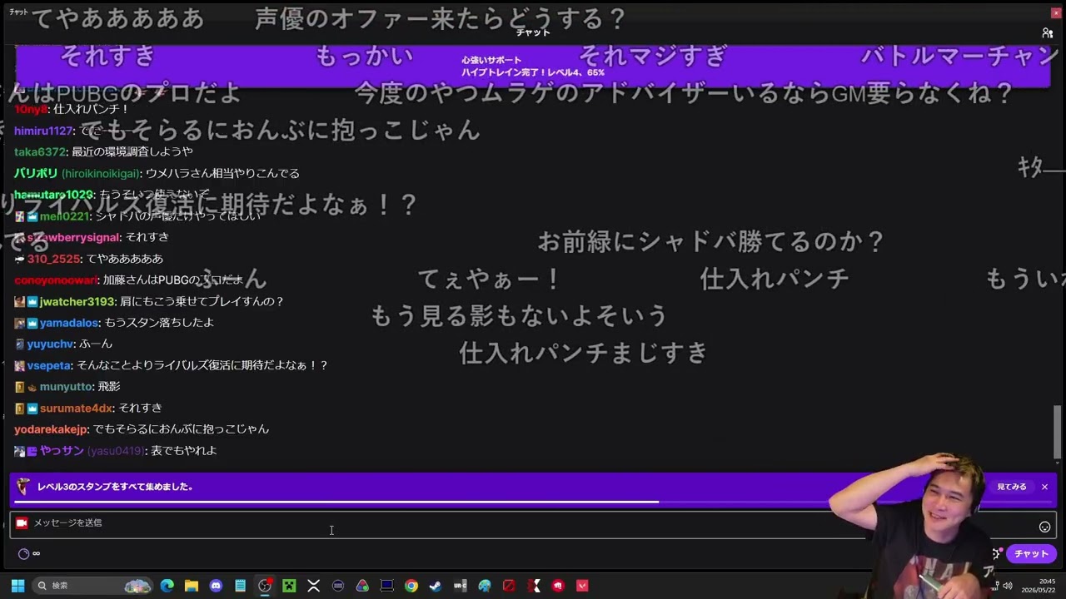Click username jwatcher3193 in chat
1066x599 pixels.
point(77,301)
